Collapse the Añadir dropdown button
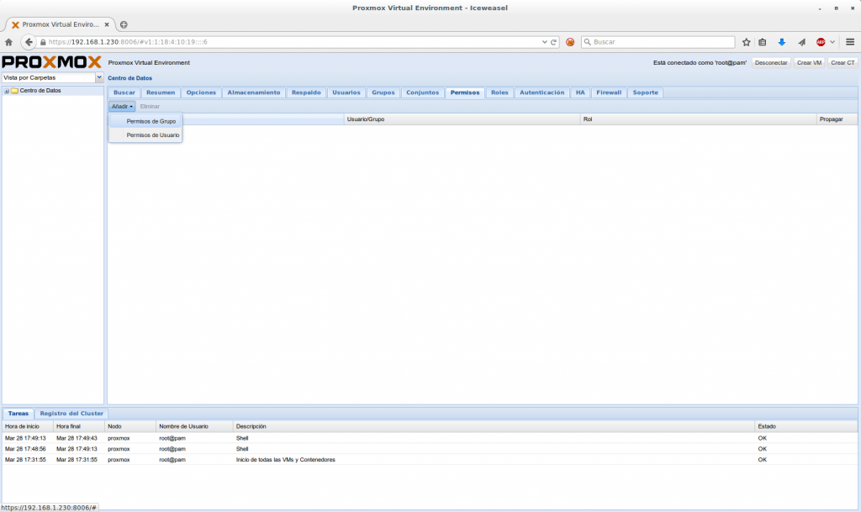 [x=122, y=107]
